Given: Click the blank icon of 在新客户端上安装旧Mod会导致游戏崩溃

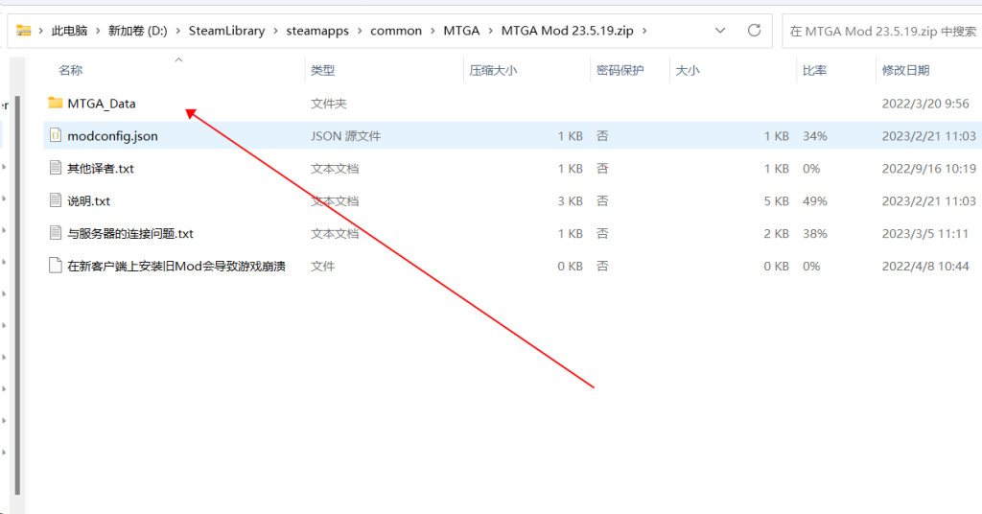Looking at the screenshot, I should point(56,266).
